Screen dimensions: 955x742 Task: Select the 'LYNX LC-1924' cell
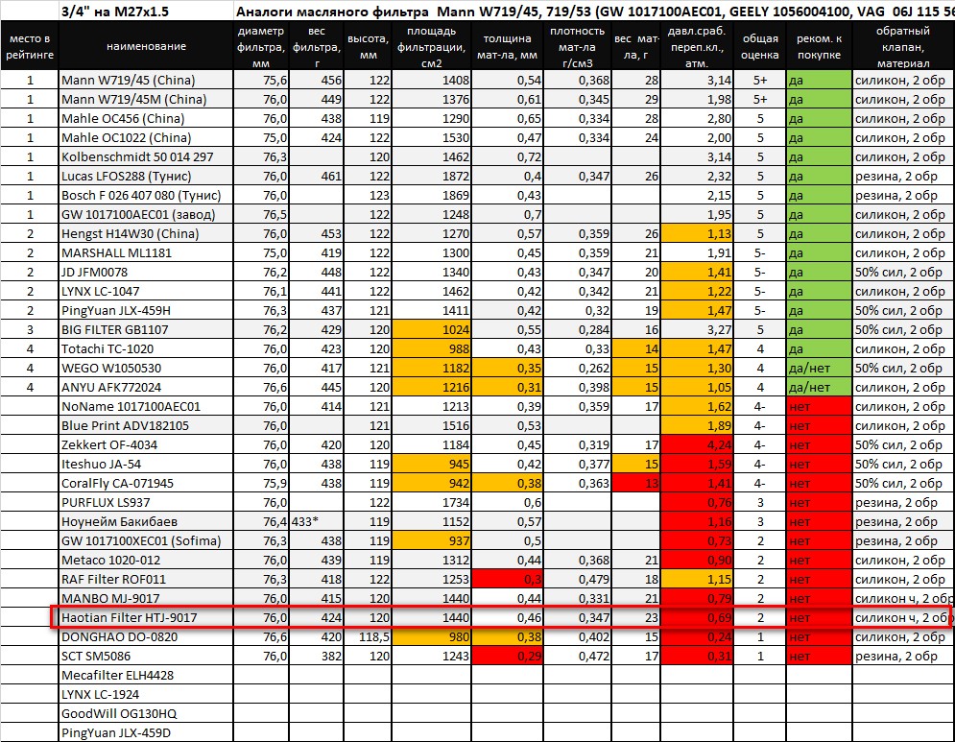tap(146, 694)
